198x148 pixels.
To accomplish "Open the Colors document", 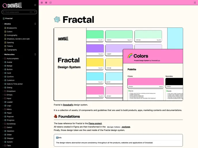I will pyautogui.click(x=9, y=32).
